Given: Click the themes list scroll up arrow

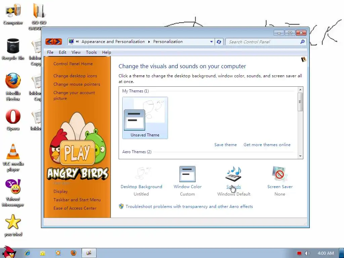Looking at the screenshot, I should pos(300,89).
